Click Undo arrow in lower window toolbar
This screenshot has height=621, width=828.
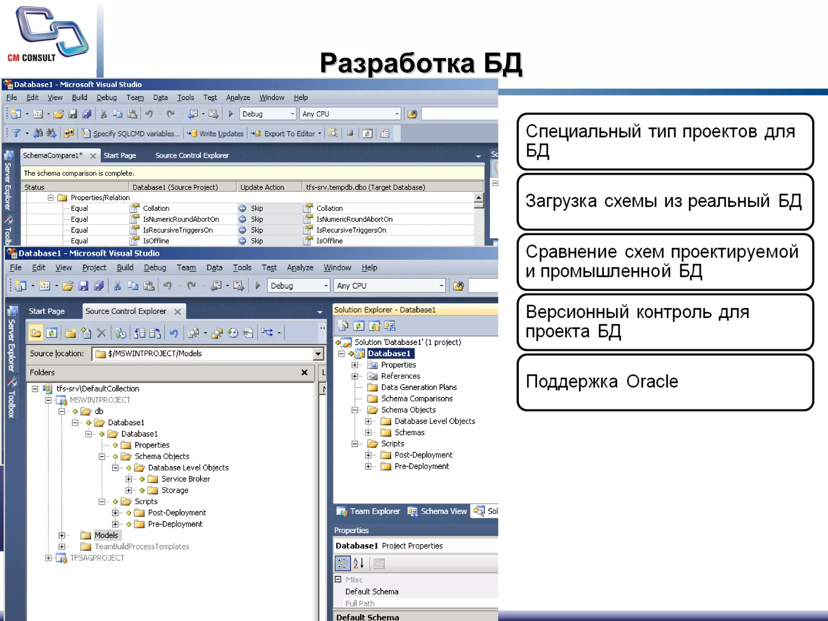(168, 286)
